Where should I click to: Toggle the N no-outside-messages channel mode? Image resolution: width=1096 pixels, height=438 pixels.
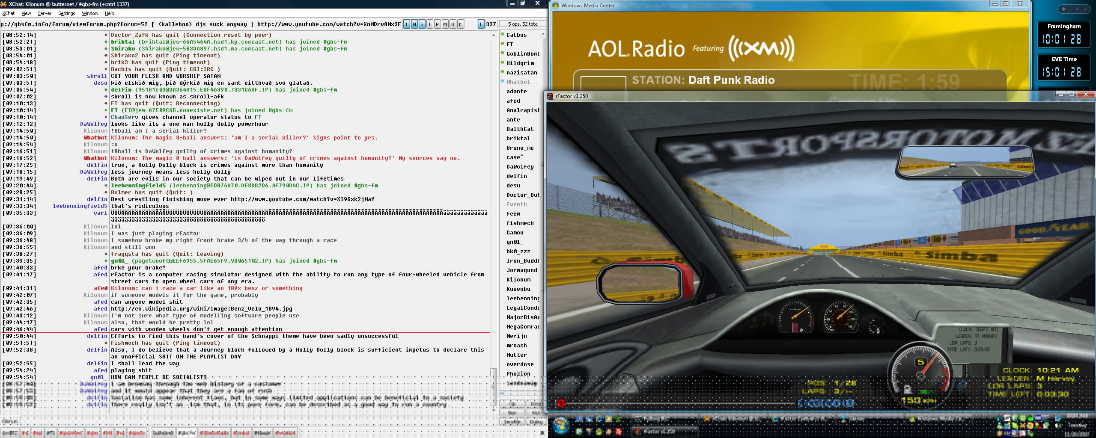pyautogui.click(x=414, y=24)
